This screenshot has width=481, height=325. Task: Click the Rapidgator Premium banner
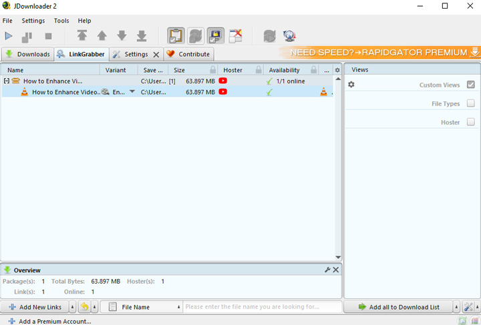[x=379, y=52]
